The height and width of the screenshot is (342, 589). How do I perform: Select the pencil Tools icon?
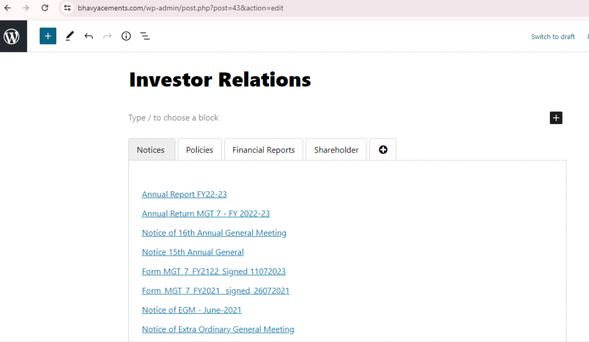click(x=70, y=36)
